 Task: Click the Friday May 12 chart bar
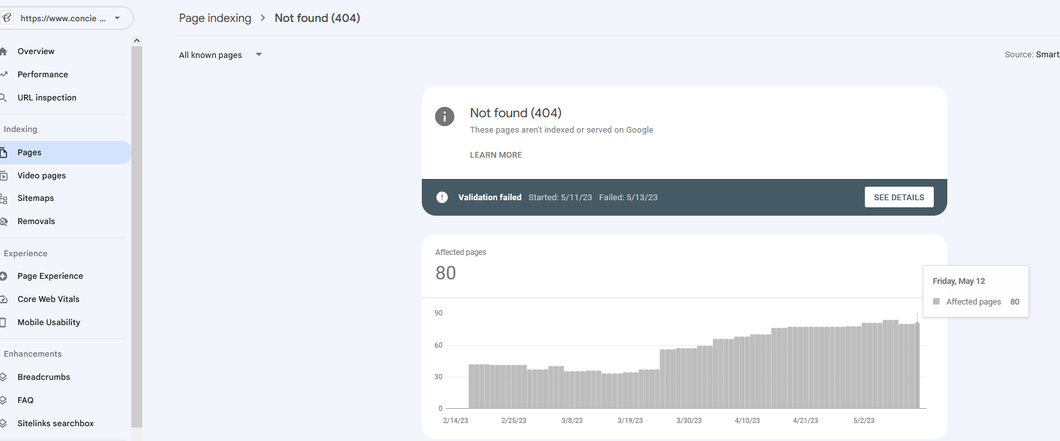pos(918,365)
